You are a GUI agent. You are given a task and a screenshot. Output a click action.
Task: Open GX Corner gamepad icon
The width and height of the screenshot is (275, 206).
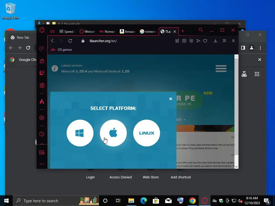pyautogui.click(x=52, y=32)
